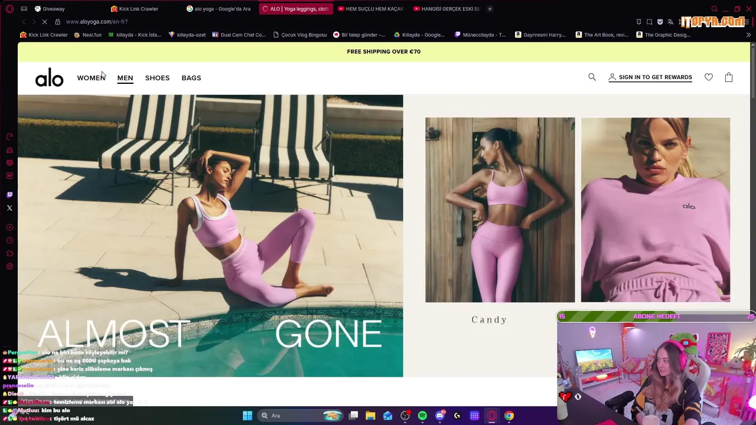This screenshot has height=425, width=756.
Task: Open the MEN menu
Action: click(125, 78)
